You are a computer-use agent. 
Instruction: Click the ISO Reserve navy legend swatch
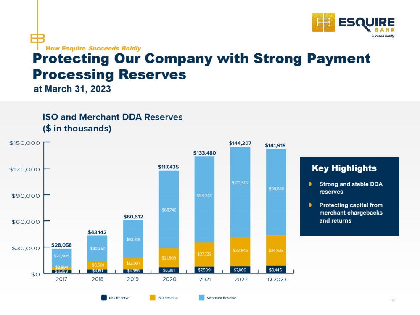104,298
